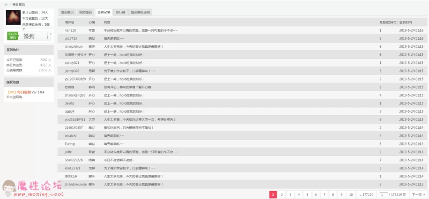Open user jianzp302's profile
The height and width of the screenshot is (199, 429).
click(72, 71)
